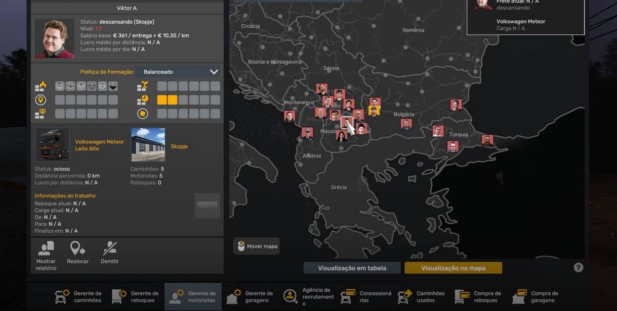Click the Volkswagen Meteor Leito Alto link

(x=99, y=145)
